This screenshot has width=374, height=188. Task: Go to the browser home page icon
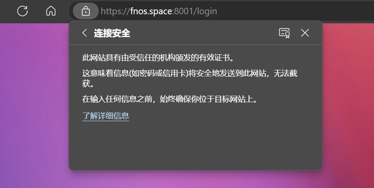pyautogui.click(x=51, y=11)
